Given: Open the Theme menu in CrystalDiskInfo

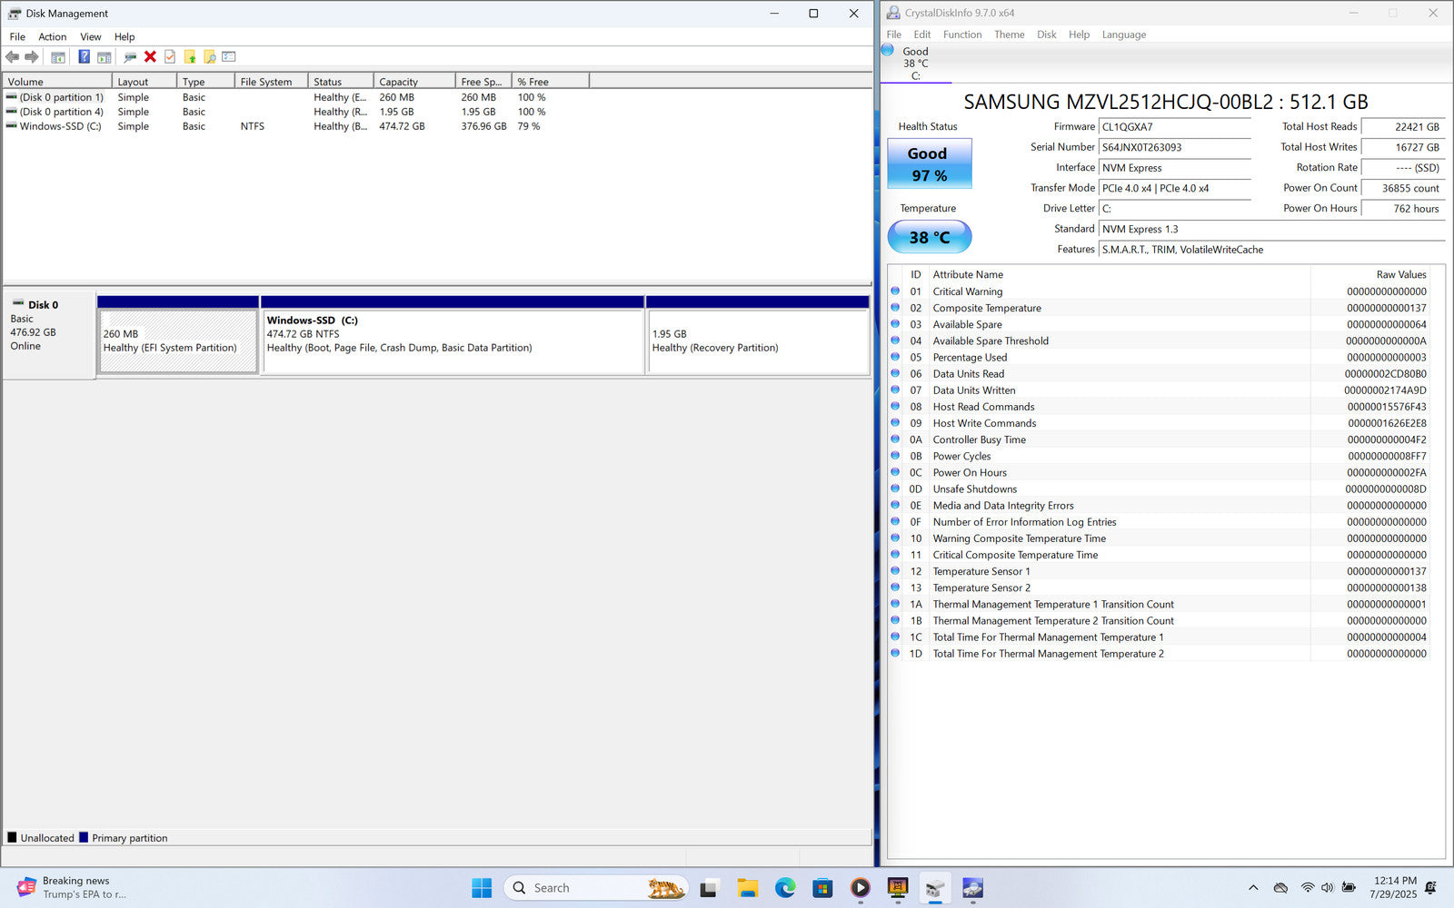Looking at the screenshot, I should click(1009, 35).
